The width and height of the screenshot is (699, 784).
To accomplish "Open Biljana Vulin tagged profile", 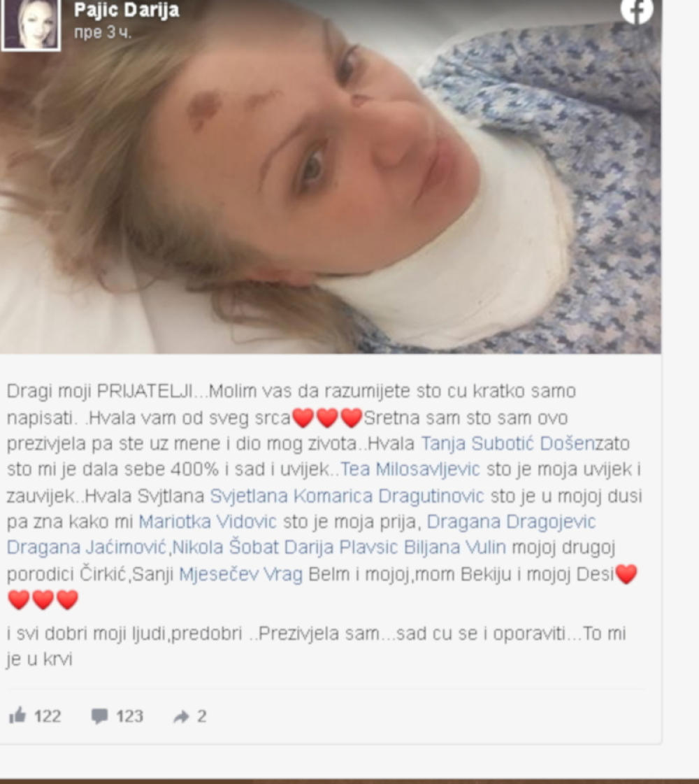I will click(x=454, y=547).
